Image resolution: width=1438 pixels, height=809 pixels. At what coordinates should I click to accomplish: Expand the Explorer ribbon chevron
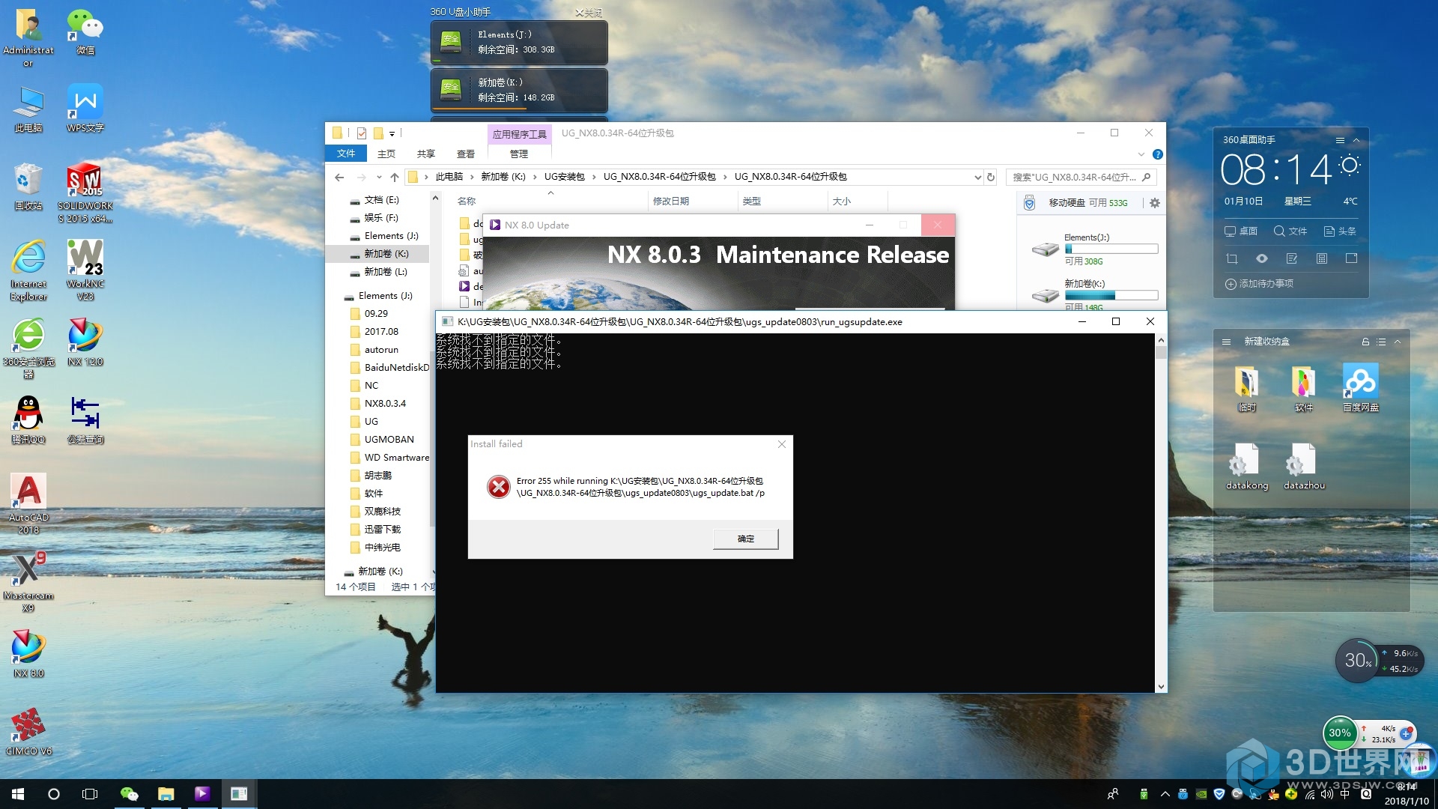1141,154
